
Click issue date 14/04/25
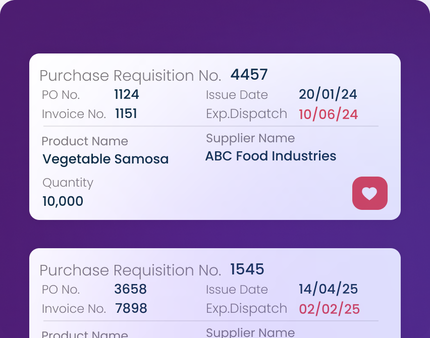328,289
